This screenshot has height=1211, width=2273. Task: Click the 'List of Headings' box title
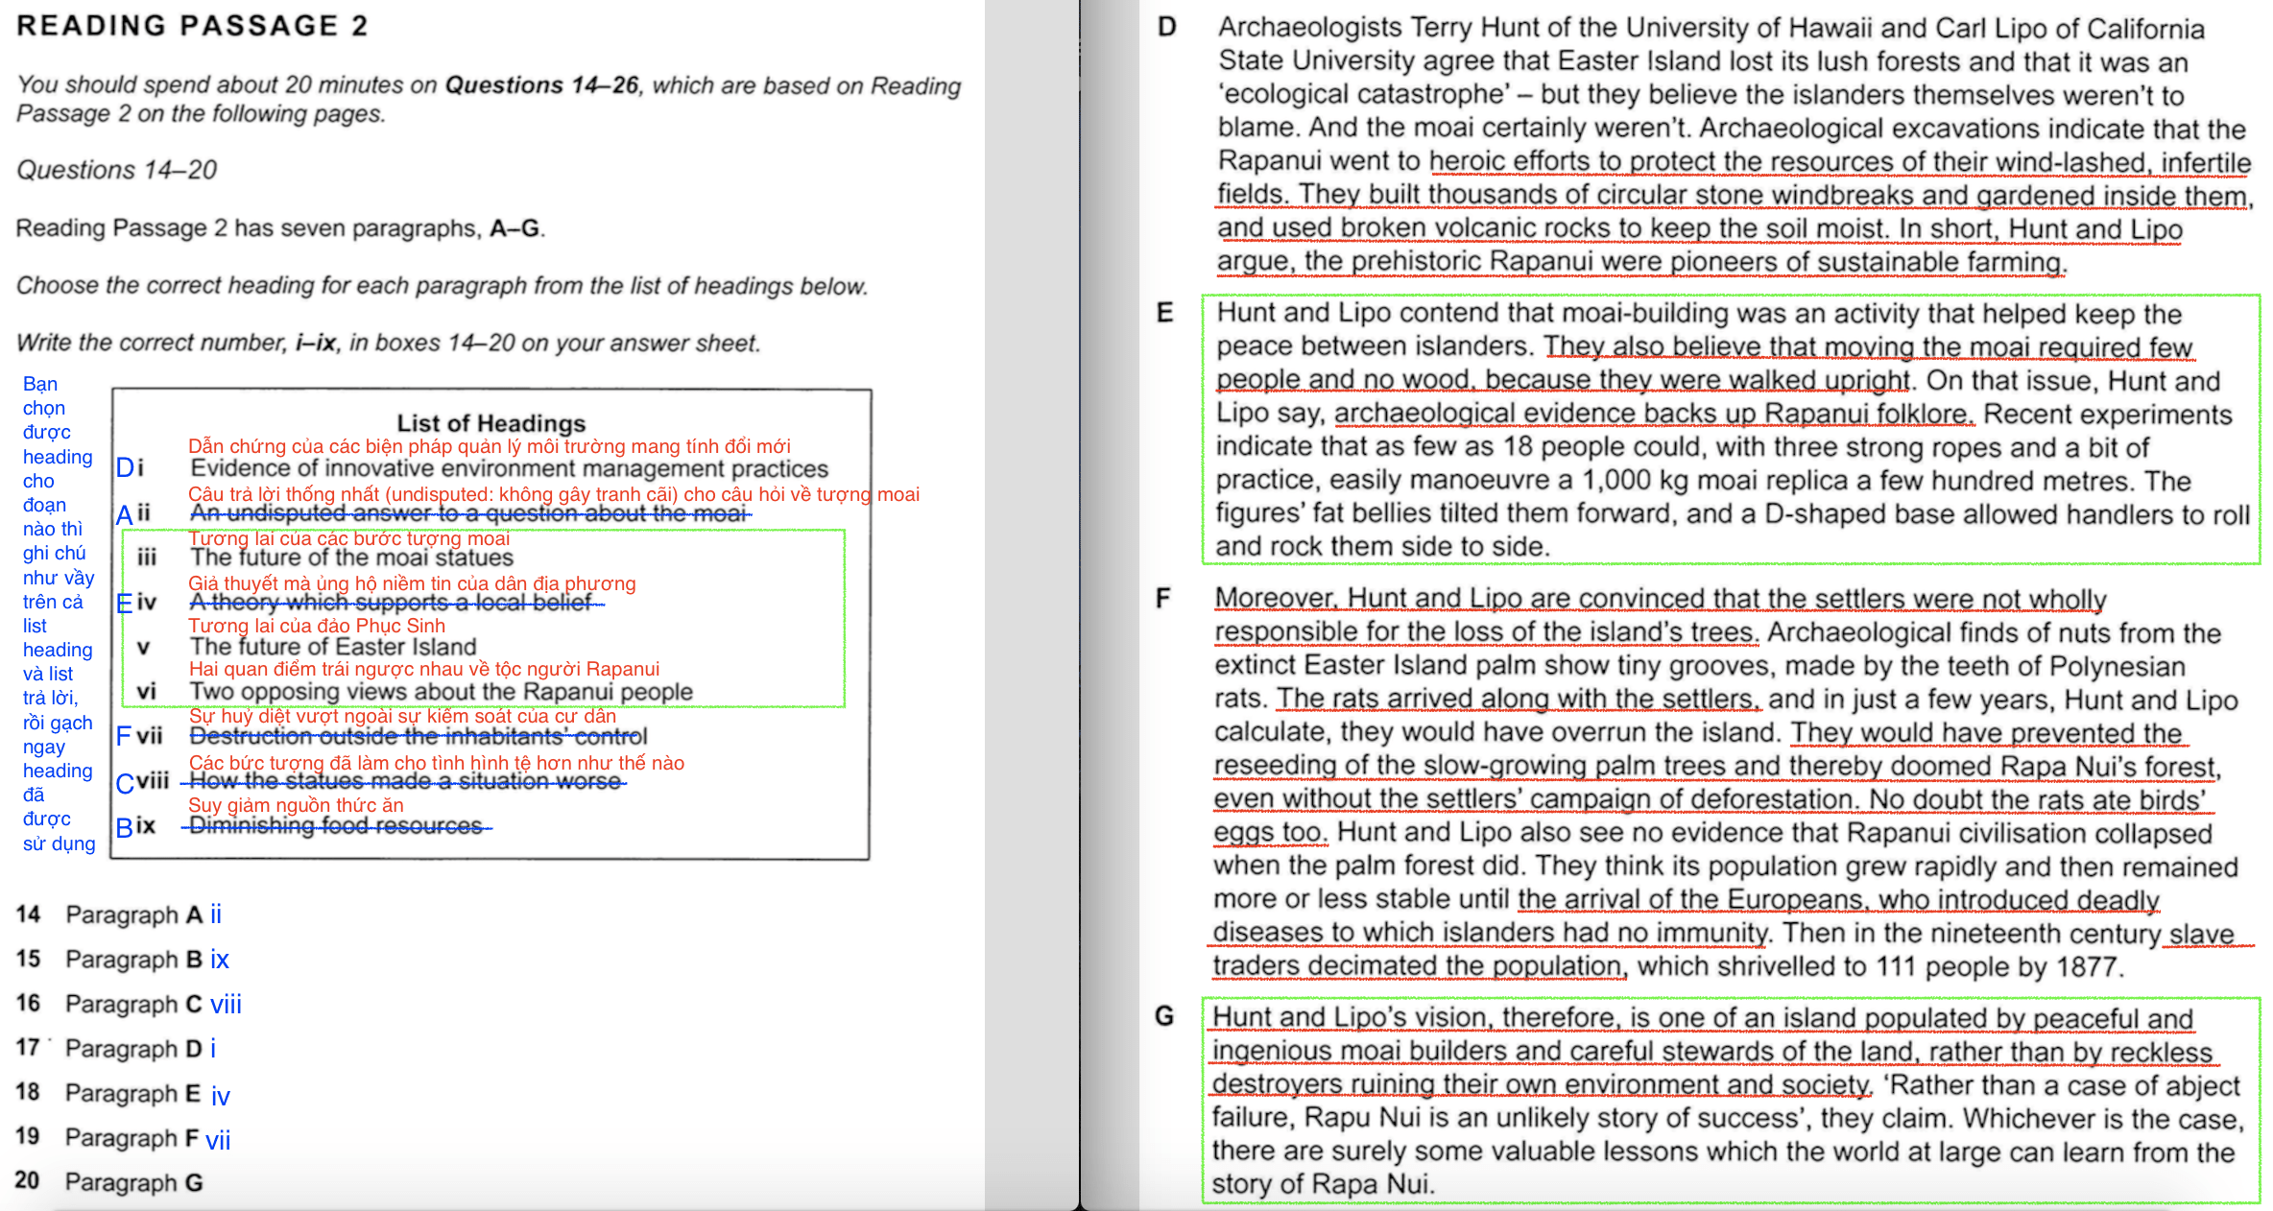tap(490, 423)
